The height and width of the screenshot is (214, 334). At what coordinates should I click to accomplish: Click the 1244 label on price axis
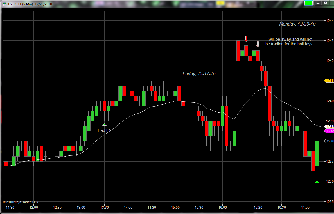(x=330, y=21)
